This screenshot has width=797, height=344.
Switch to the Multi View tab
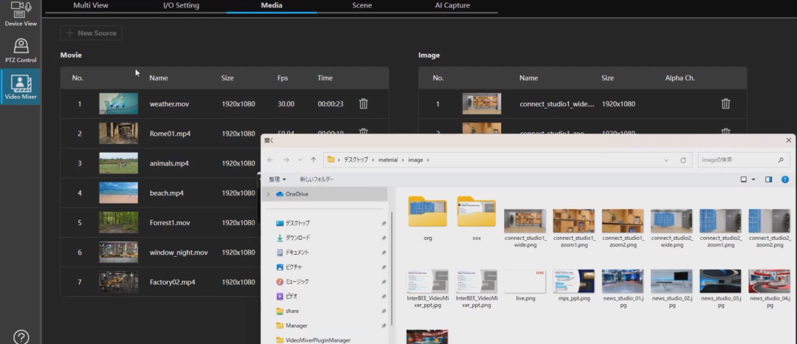pyautogui.click(x=92, y=5)
